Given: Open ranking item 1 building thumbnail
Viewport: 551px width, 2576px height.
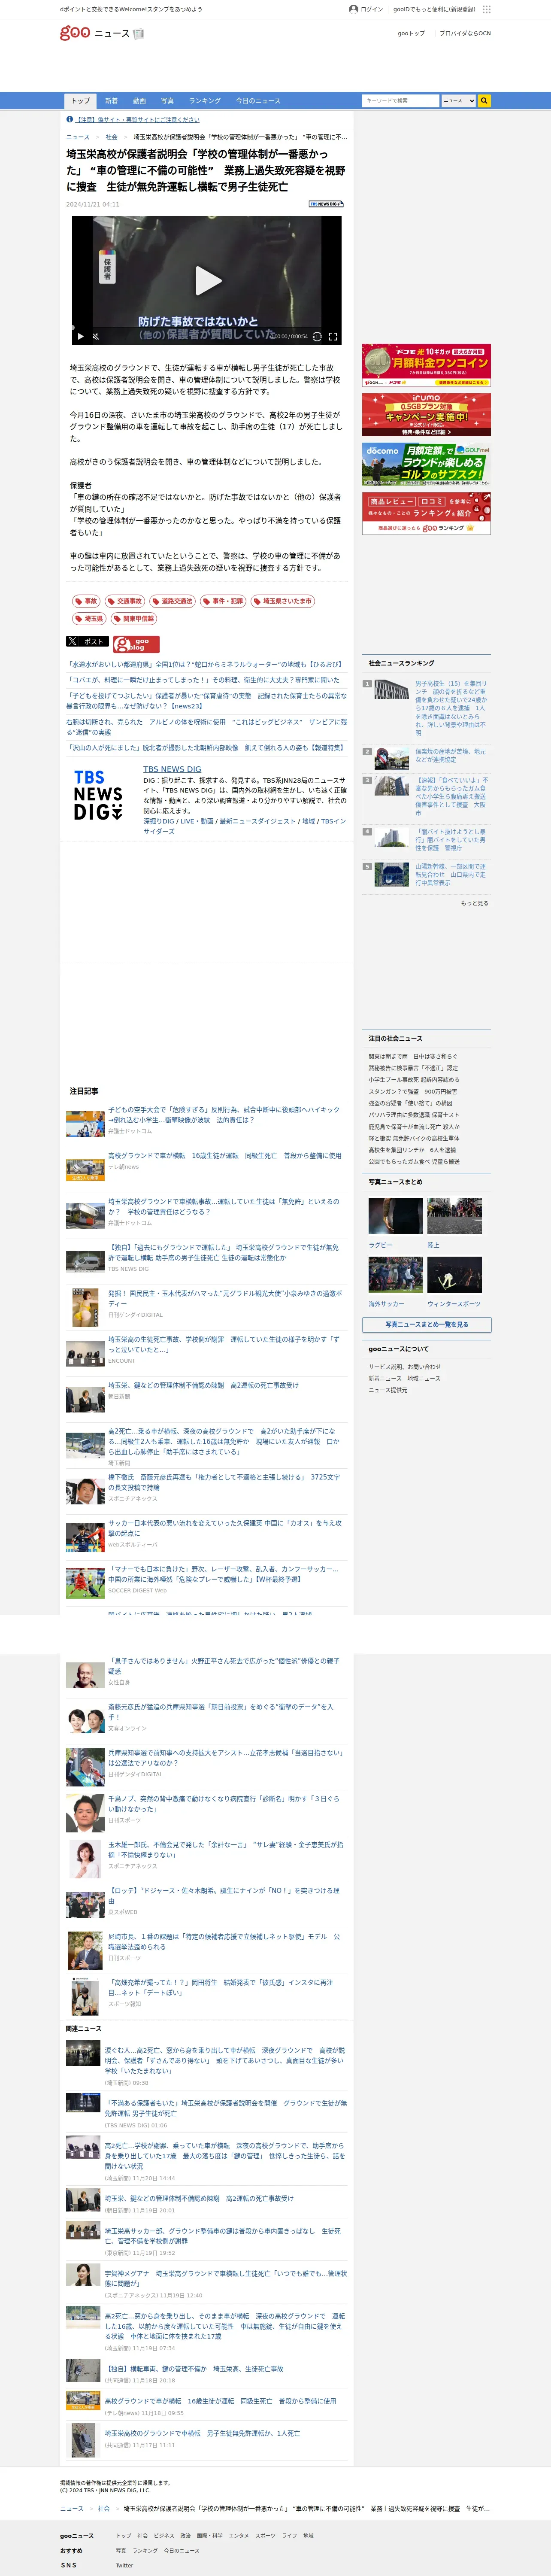Looking at the screenshot, I should pos(391,690).
